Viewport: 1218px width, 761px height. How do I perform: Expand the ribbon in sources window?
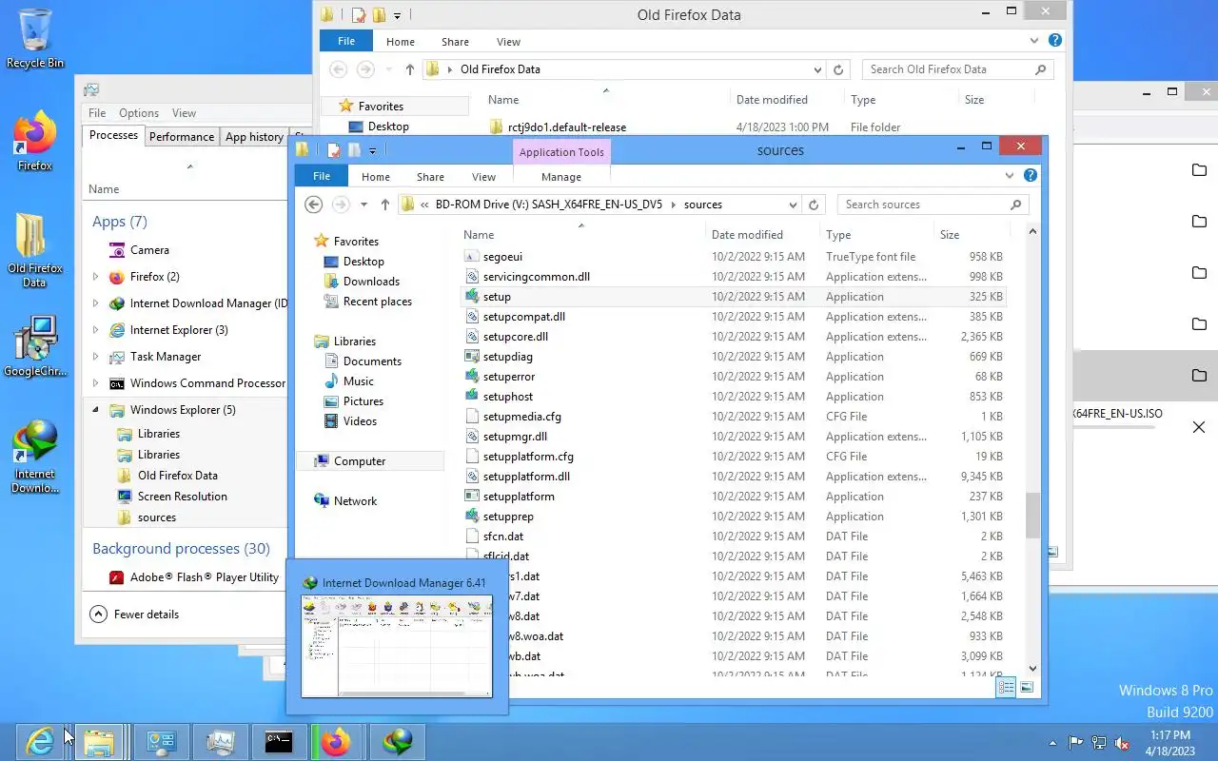[x=1011, y=176]
